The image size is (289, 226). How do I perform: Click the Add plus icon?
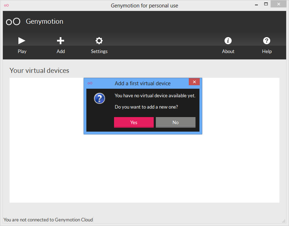pos(61,41)
